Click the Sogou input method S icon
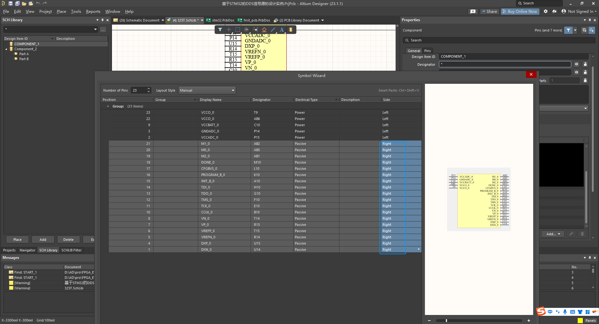Image resolution: width=599 pixels, height=324 pixels. pyautogui.click(x=541, y=311)
